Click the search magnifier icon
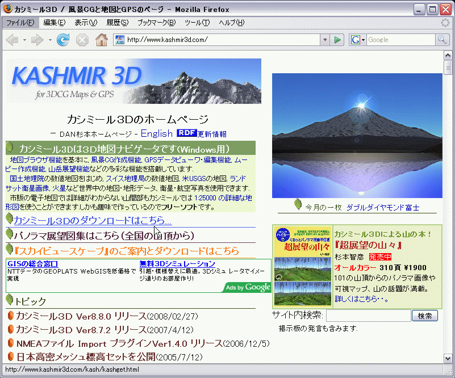Screen dimensions: 455x378 (x=442, y=40)
